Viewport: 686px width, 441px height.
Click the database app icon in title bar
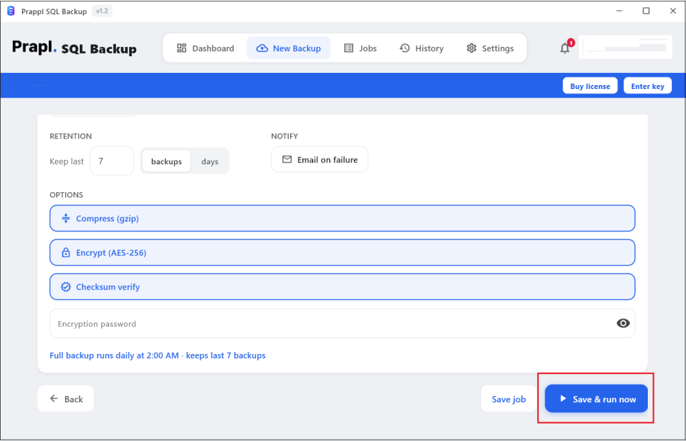(11, 11)
